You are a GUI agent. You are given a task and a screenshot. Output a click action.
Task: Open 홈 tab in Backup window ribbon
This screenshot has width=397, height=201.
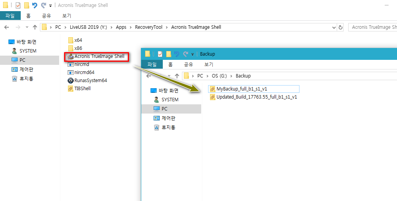(x=170, y=64)
